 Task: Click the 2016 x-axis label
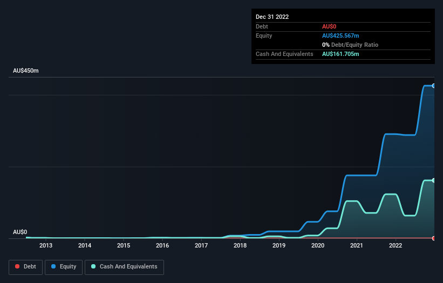[x=162, y=245]
